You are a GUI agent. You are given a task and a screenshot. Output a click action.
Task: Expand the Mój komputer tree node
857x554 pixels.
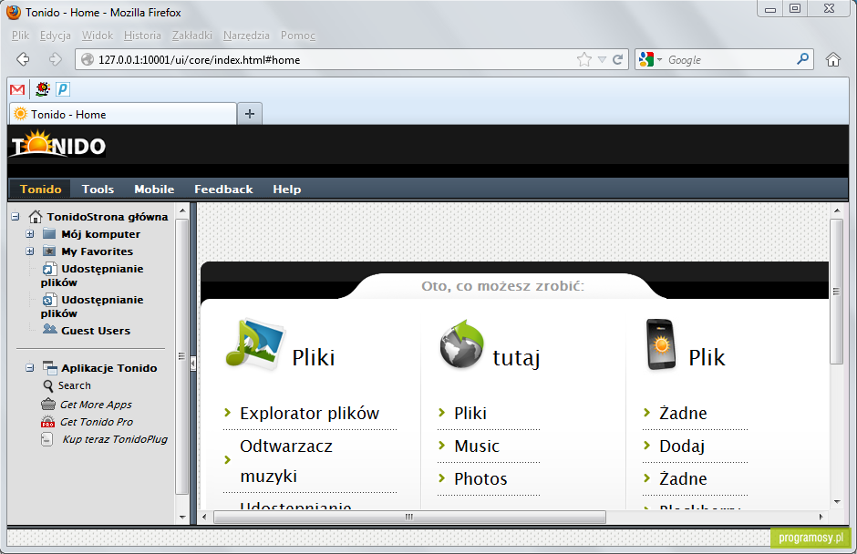click(29, 234)
